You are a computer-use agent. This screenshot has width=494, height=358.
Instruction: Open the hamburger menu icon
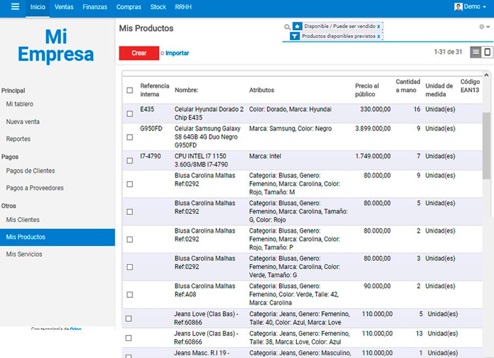pos(15,7)
